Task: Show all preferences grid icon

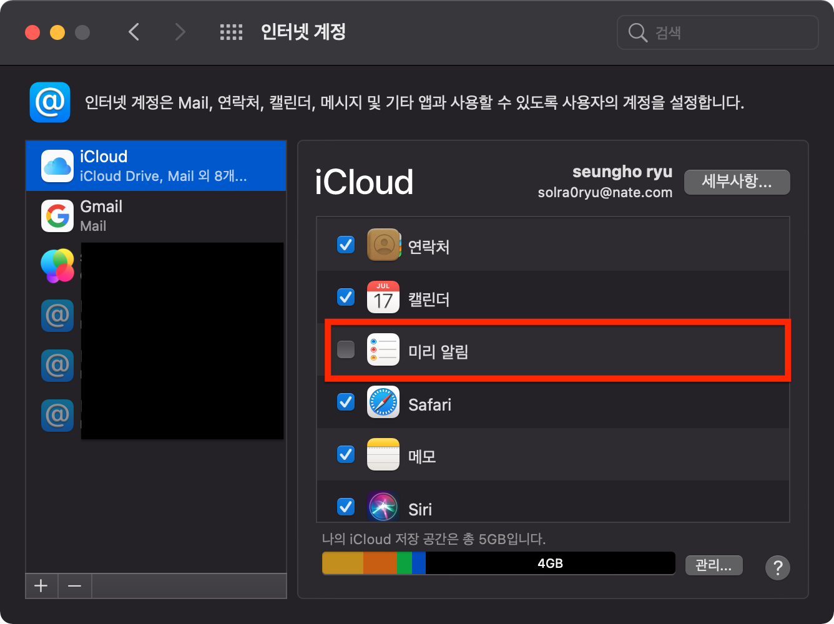Action: 231,32
